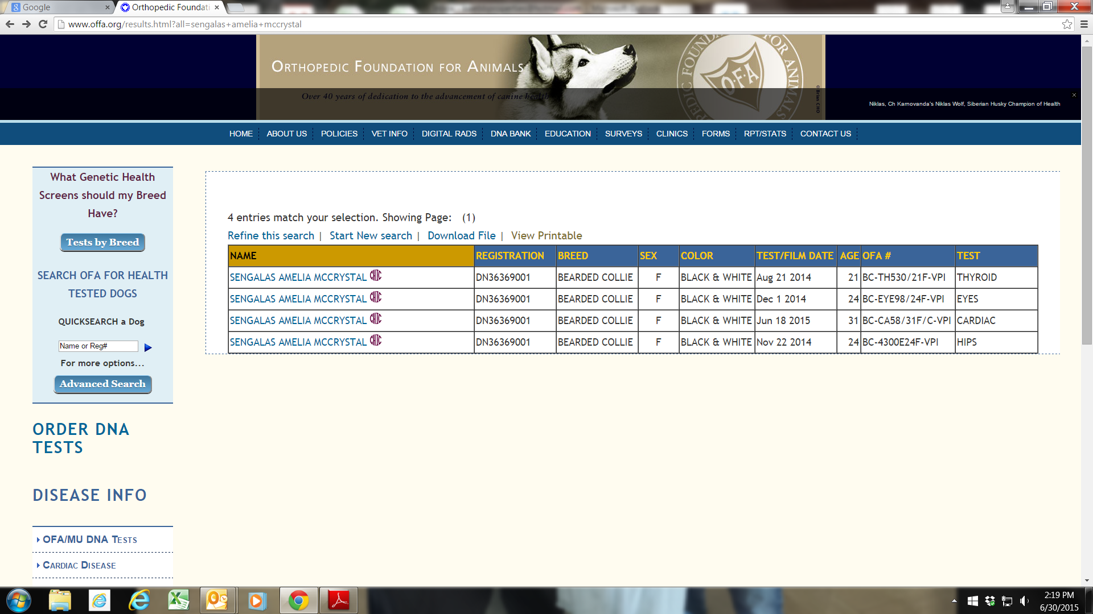Open dog name link in EYES row

click(298, 299)
